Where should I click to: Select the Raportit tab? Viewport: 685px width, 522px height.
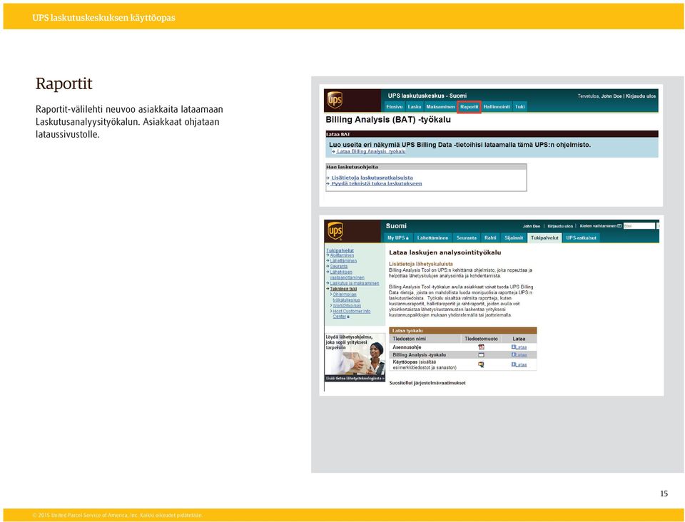470,107
